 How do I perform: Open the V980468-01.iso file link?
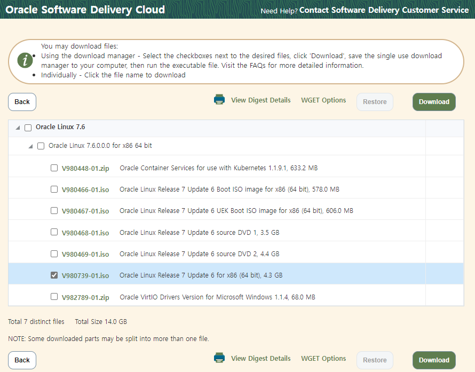point(85,233)
